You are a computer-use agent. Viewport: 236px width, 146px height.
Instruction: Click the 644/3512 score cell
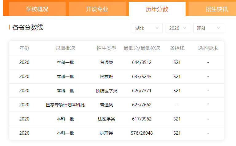click(x=142, y=62)
